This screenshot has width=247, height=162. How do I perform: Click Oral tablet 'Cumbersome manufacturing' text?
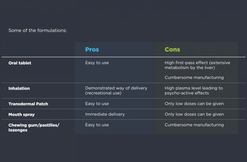(194, 77)
